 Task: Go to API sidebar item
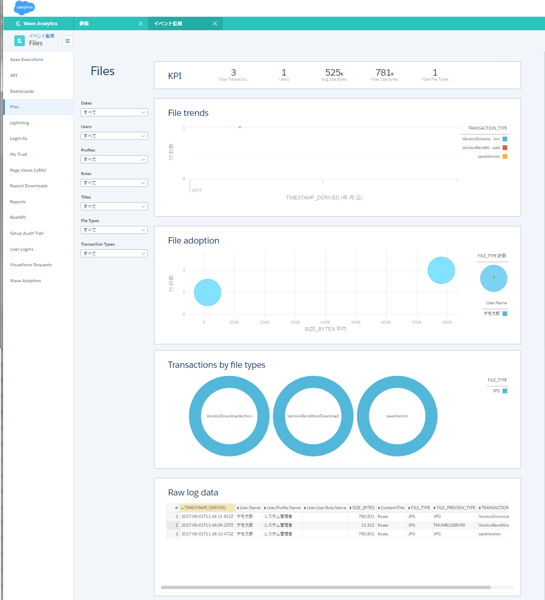(38, 76)
